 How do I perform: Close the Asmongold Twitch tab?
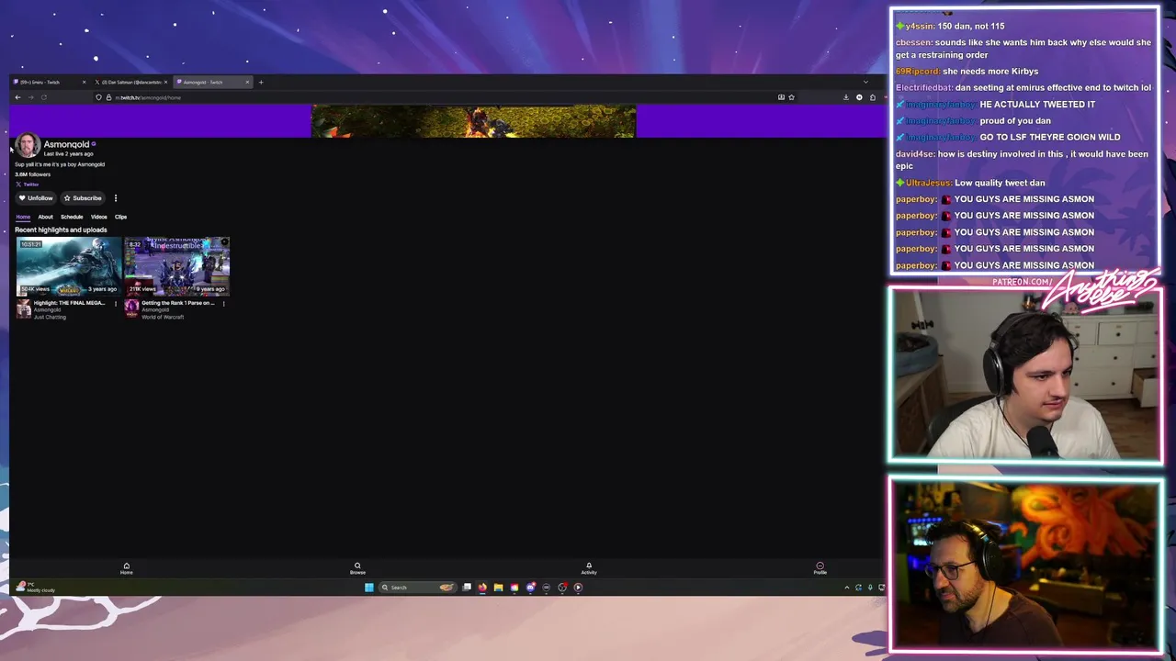pyautogui.click(x=247, y=83)
